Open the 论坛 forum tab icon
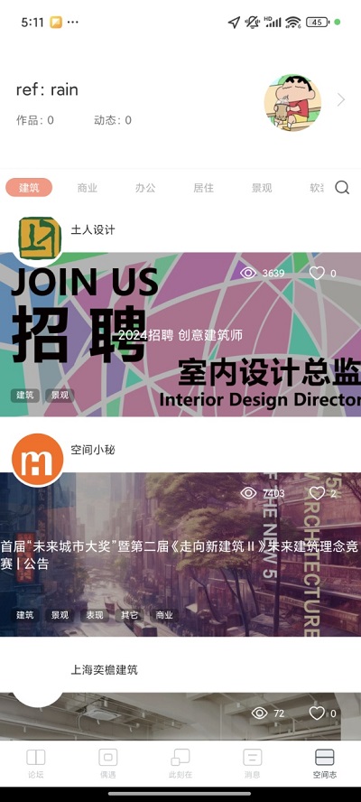Viewport: 361px width, 802px height. tap(36, 758)
